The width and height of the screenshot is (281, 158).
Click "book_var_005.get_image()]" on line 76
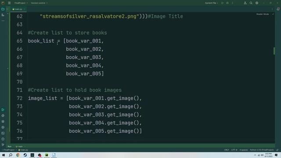105,131
